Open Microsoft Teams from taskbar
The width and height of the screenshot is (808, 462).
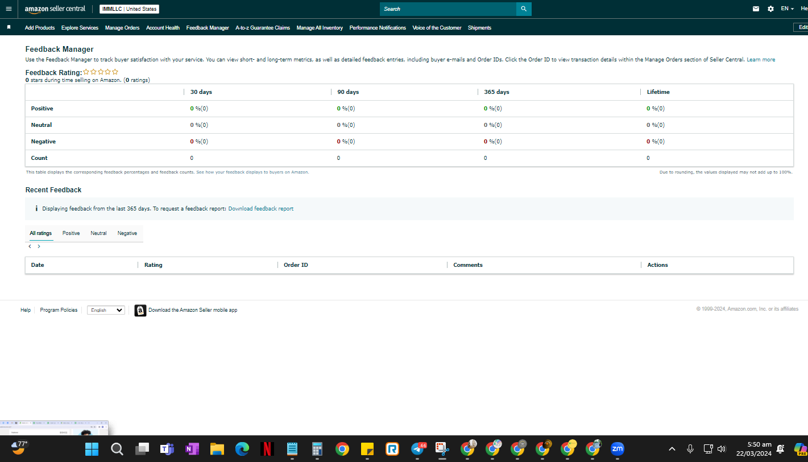(167, 449)
